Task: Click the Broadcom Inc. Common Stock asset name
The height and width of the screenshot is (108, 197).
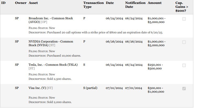Action: (50, 19)
